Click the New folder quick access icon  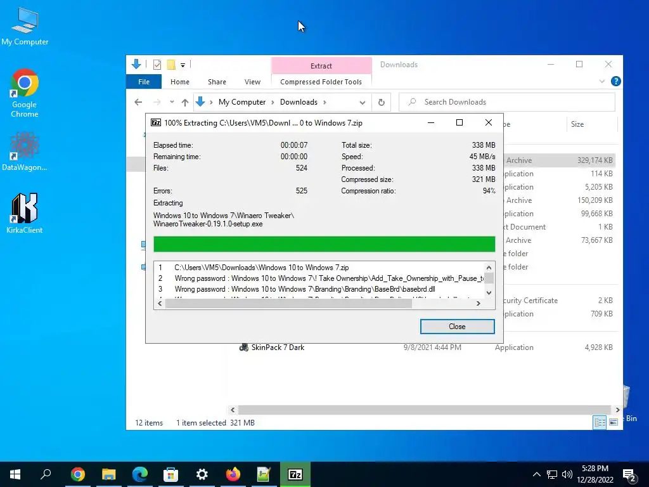(171, 65)
